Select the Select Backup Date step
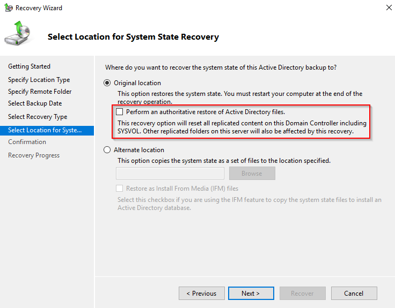The width and height of the screenshot is (395, 308). coord(35,103)
